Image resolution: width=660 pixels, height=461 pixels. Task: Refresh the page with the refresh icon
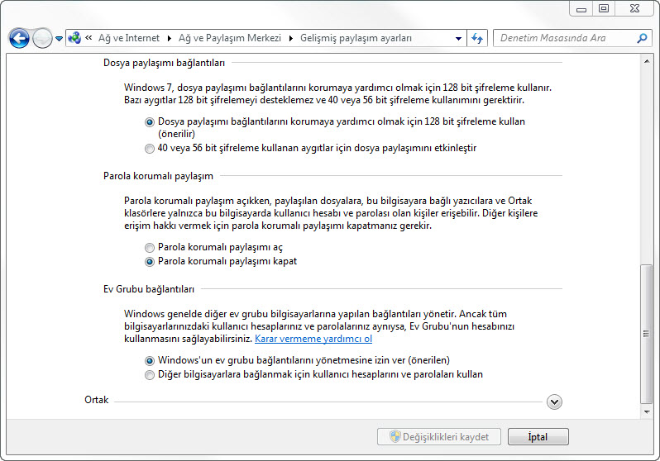[x=477, y=38]
